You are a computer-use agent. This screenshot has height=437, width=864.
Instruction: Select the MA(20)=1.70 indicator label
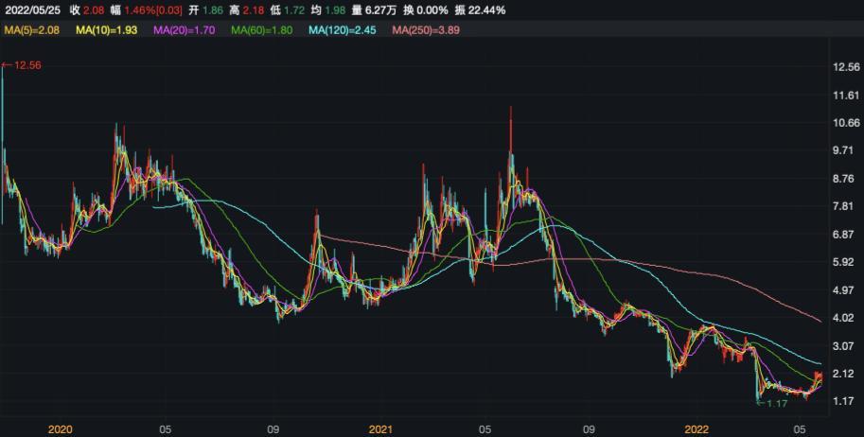(184, 29)
